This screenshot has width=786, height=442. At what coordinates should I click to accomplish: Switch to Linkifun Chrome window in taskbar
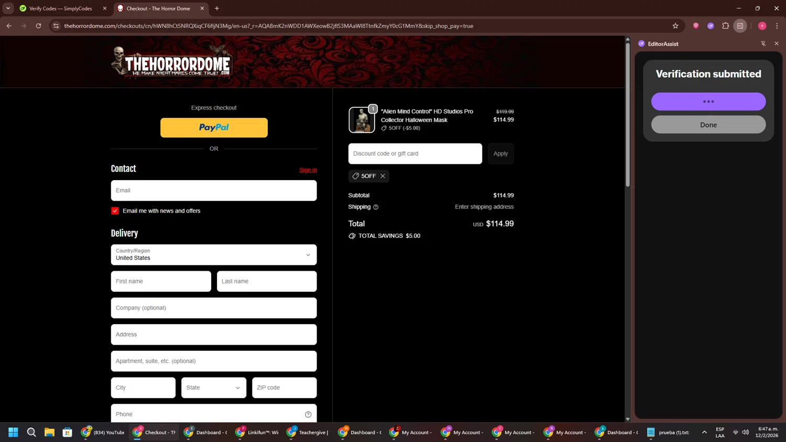[257, 432]
